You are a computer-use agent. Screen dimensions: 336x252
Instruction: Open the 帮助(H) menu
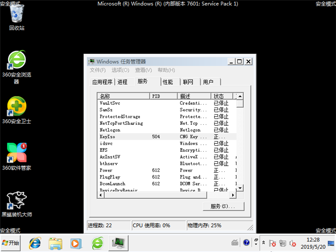166,70
